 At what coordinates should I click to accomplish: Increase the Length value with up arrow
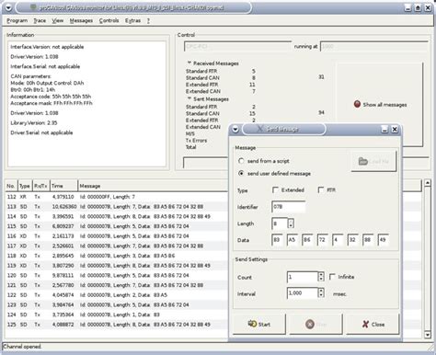(x=291, y=221)
